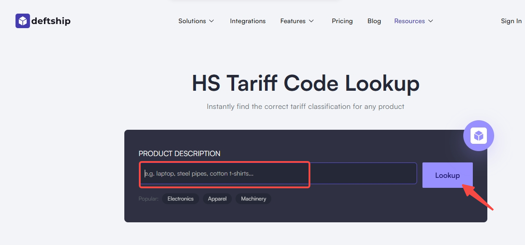
Task: Pick the Machinery popular tag
Action: (253, 199)
